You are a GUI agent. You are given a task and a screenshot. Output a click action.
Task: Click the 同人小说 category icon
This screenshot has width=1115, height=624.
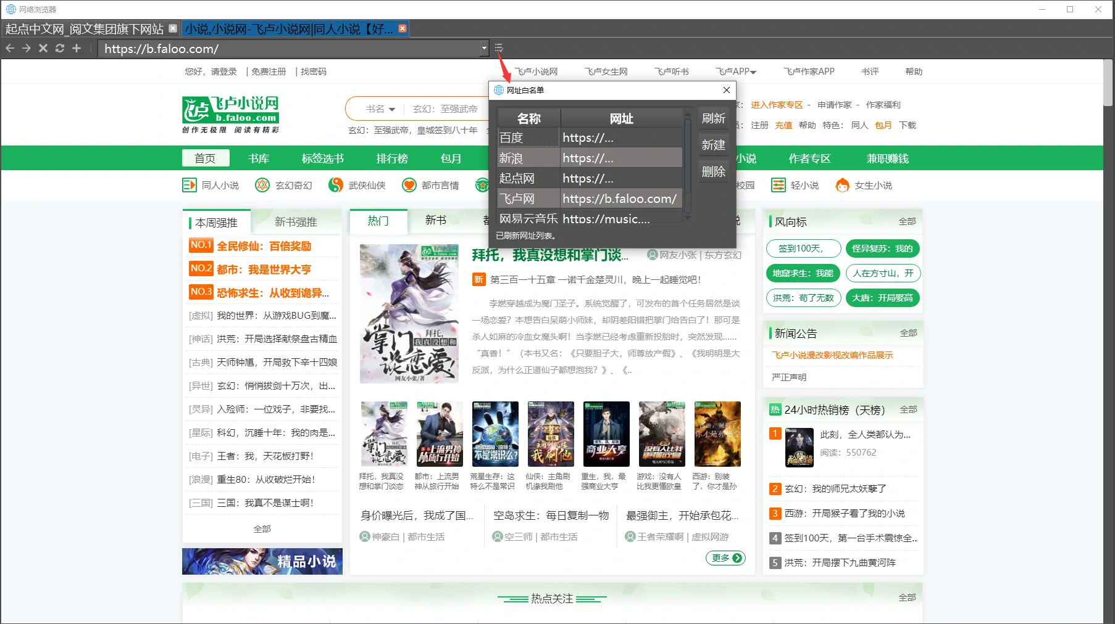(189, 185)
